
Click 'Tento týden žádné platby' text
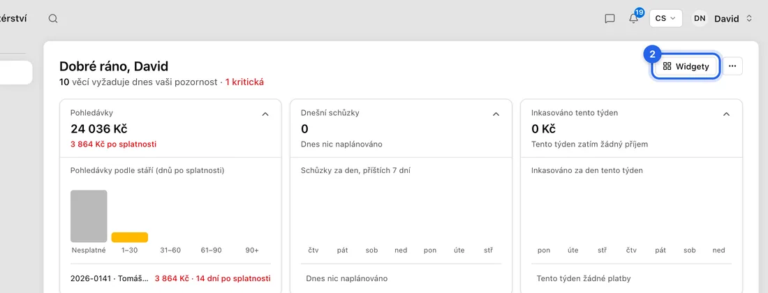coord(584,278)
